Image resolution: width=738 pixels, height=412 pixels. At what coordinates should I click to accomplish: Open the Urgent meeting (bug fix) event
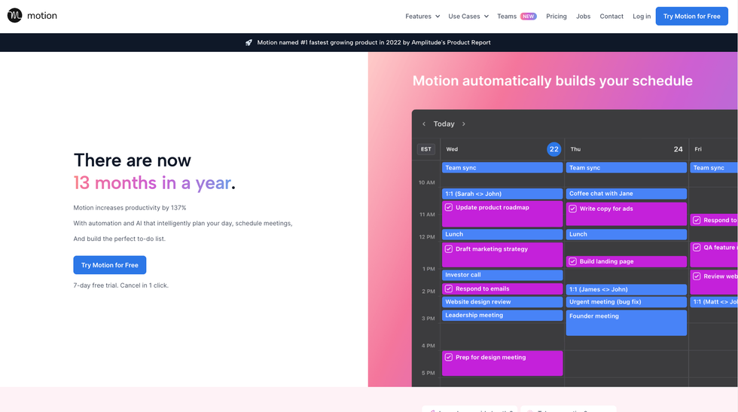click(x=627, y=302)
